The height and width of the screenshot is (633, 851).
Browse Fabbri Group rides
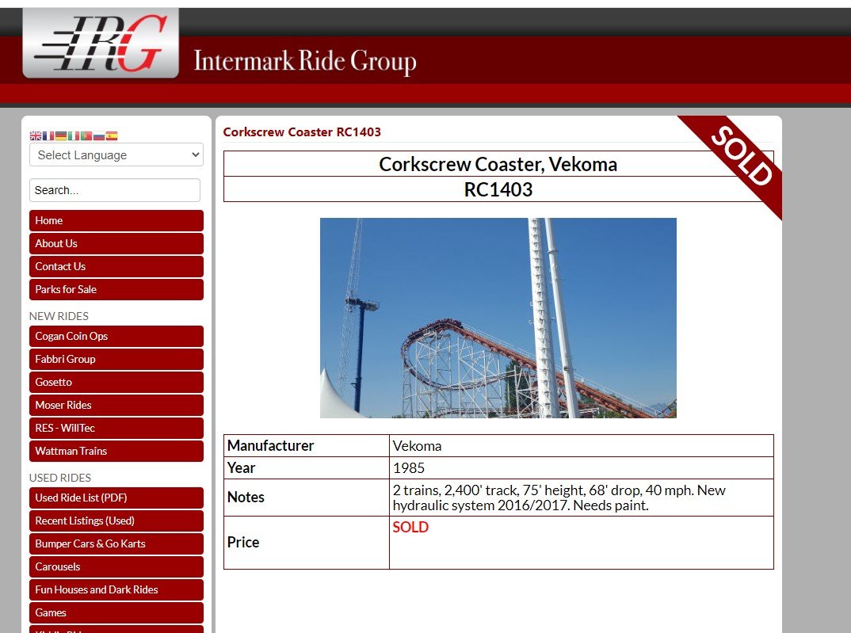point(116,359)
